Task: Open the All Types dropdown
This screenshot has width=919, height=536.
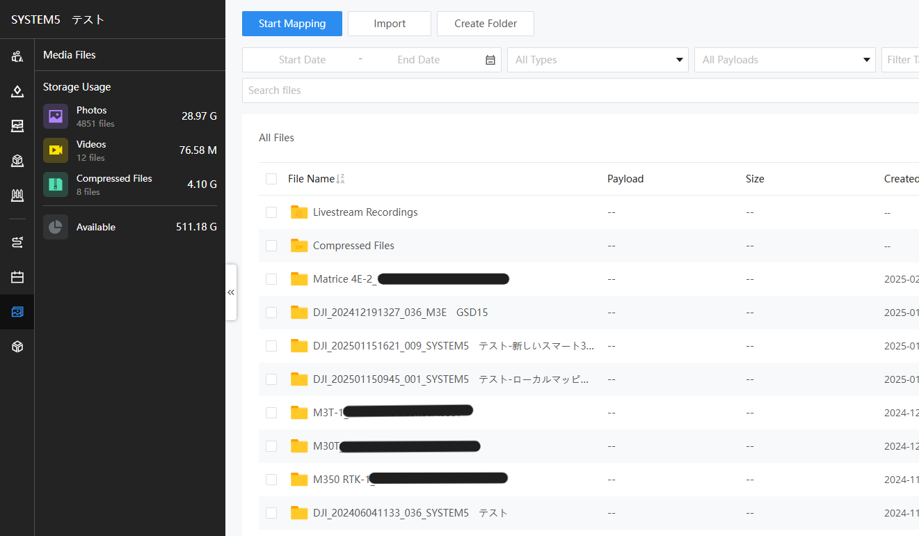Action: click(598, 60)
